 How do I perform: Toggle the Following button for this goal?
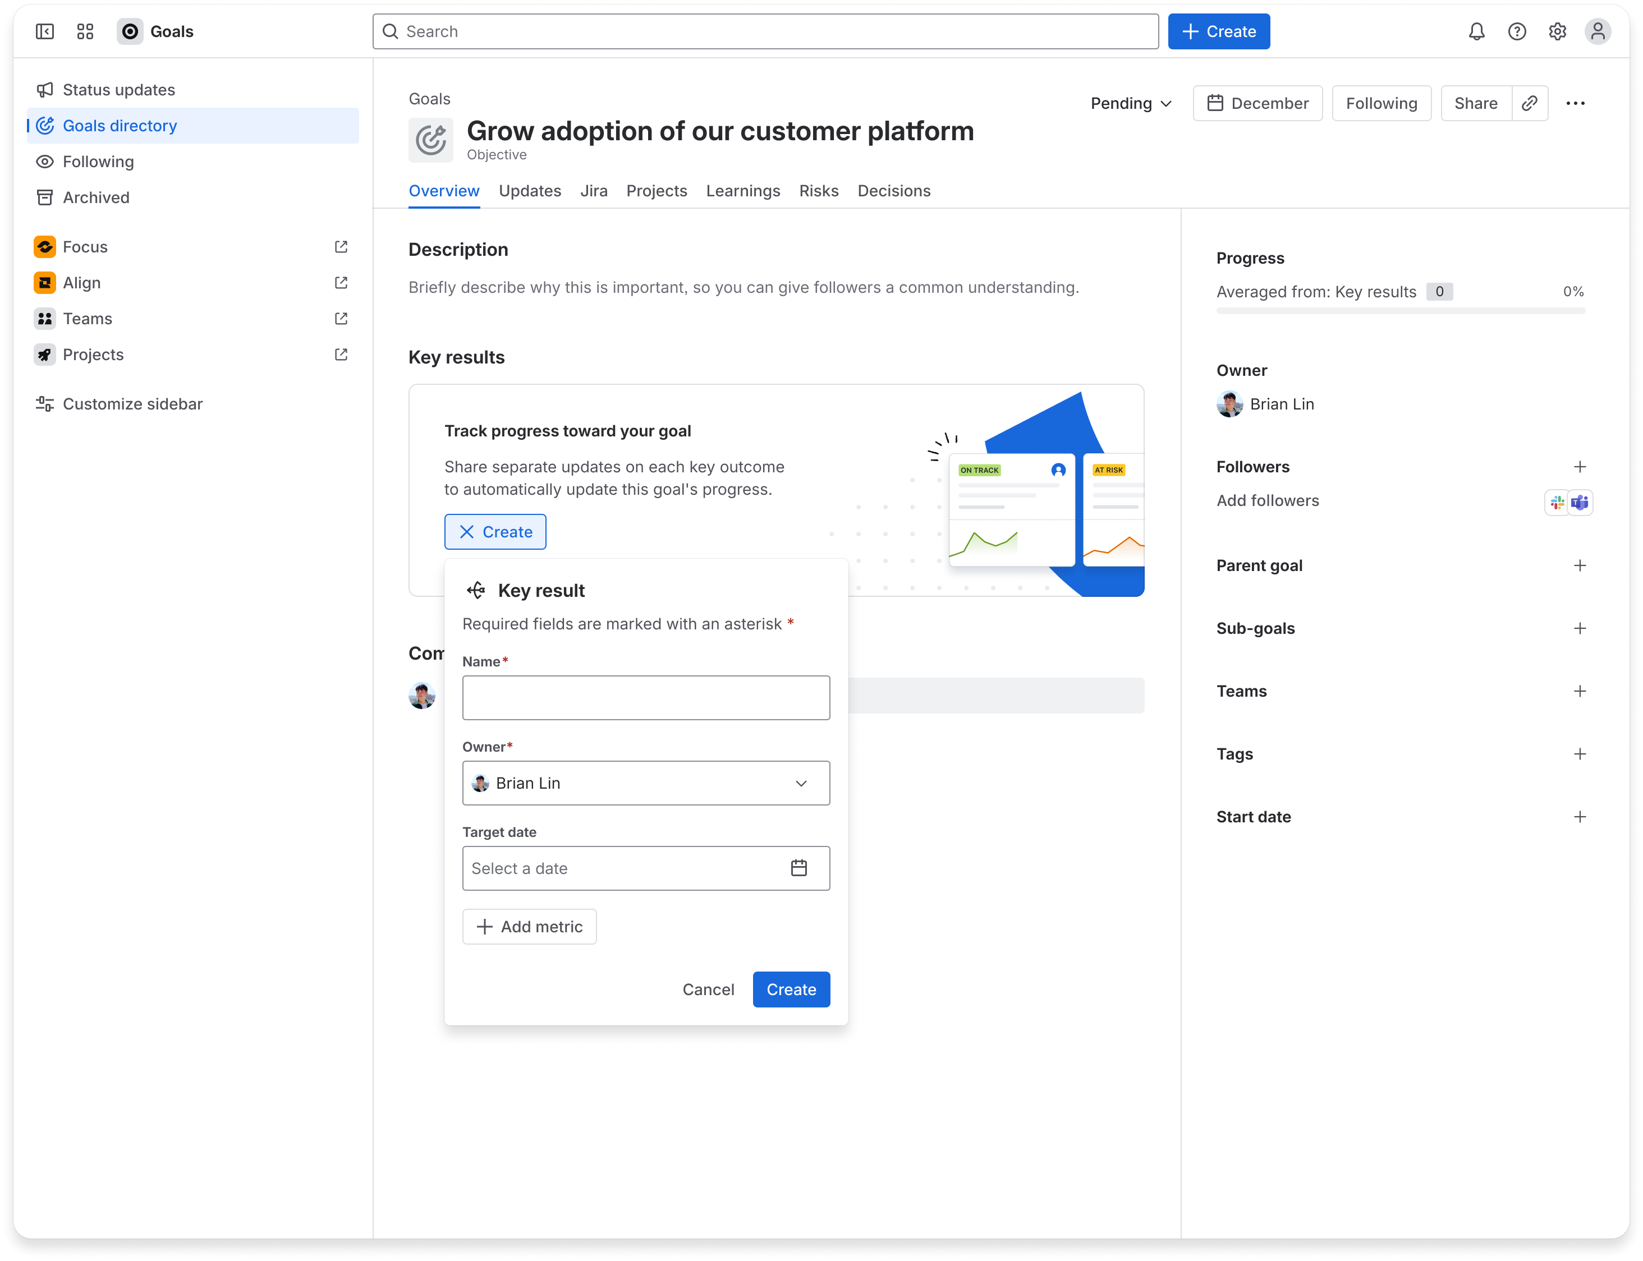[x=1381, y=103]
